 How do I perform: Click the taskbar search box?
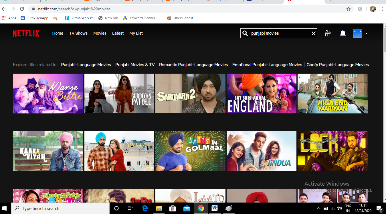pos(60,208)
